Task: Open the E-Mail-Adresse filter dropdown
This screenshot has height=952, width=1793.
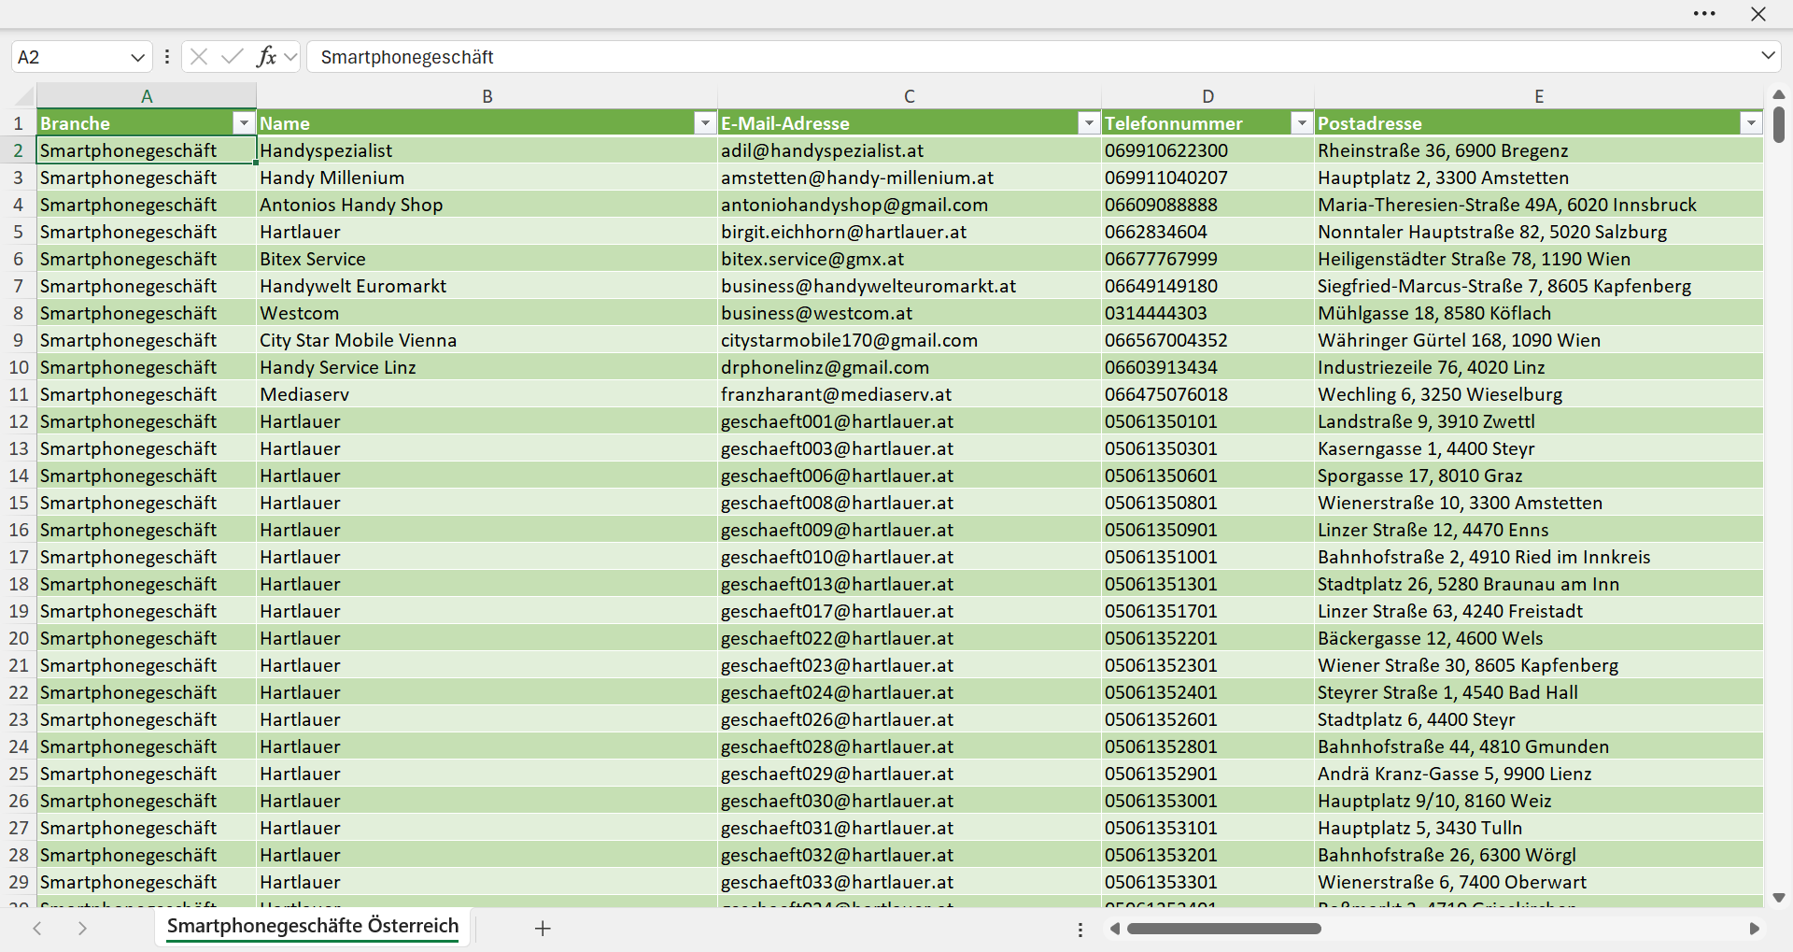Action: pyautogui.click(x=1089, y=123)
